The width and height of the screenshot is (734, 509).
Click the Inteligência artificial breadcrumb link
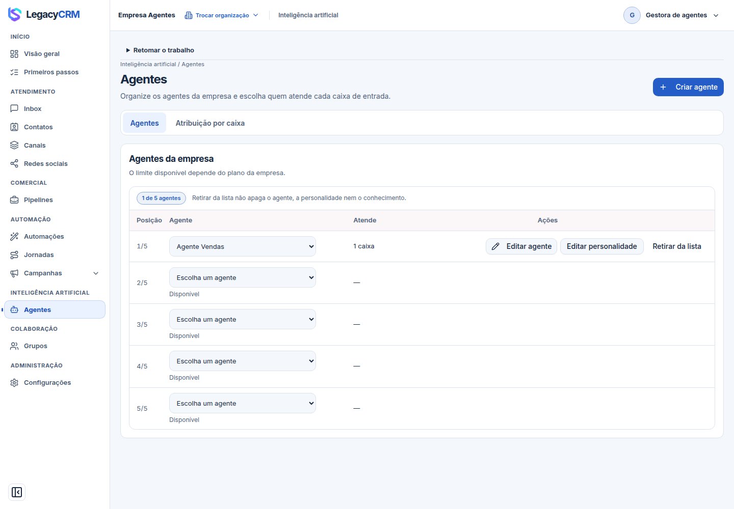[x=148, y=64]
